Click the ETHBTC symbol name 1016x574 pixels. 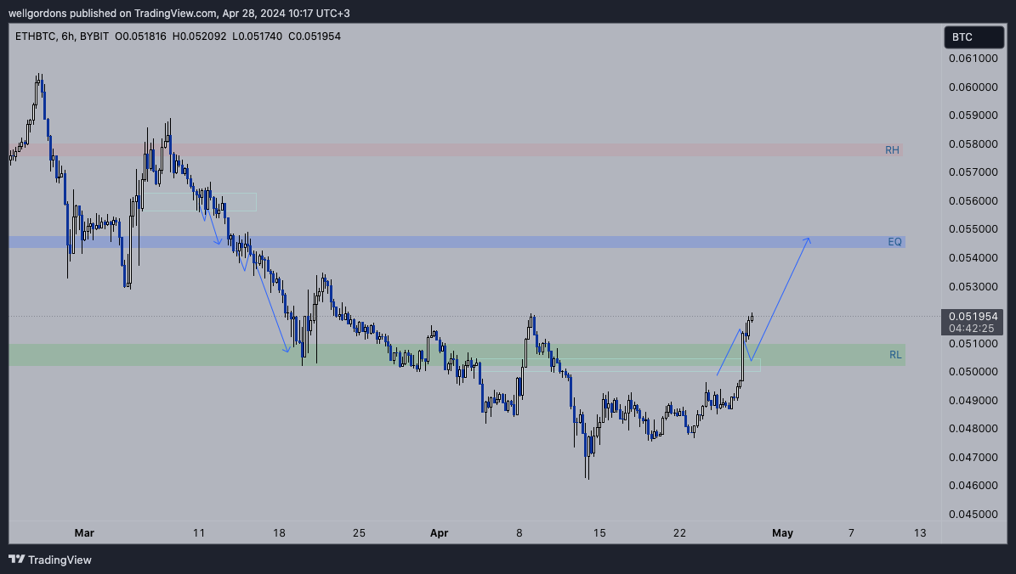coord(35,36)
